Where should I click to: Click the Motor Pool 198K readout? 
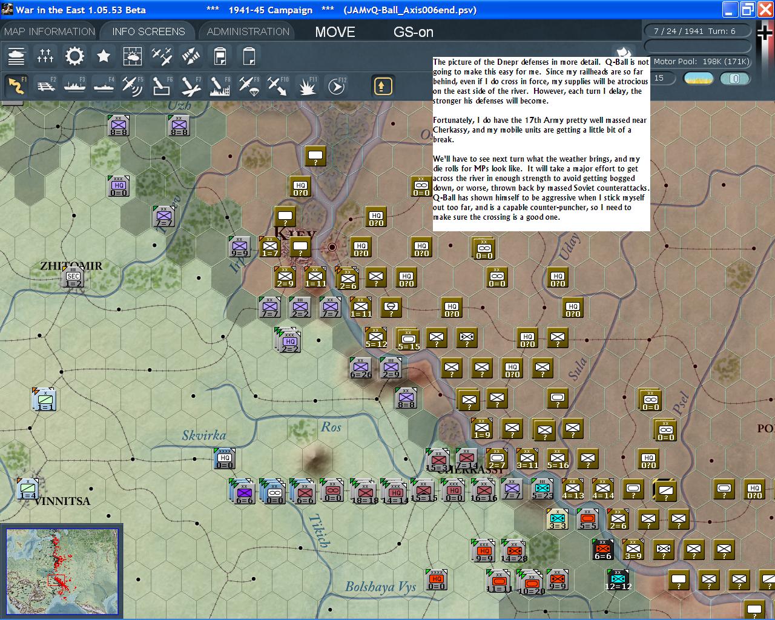coord(701,61)
